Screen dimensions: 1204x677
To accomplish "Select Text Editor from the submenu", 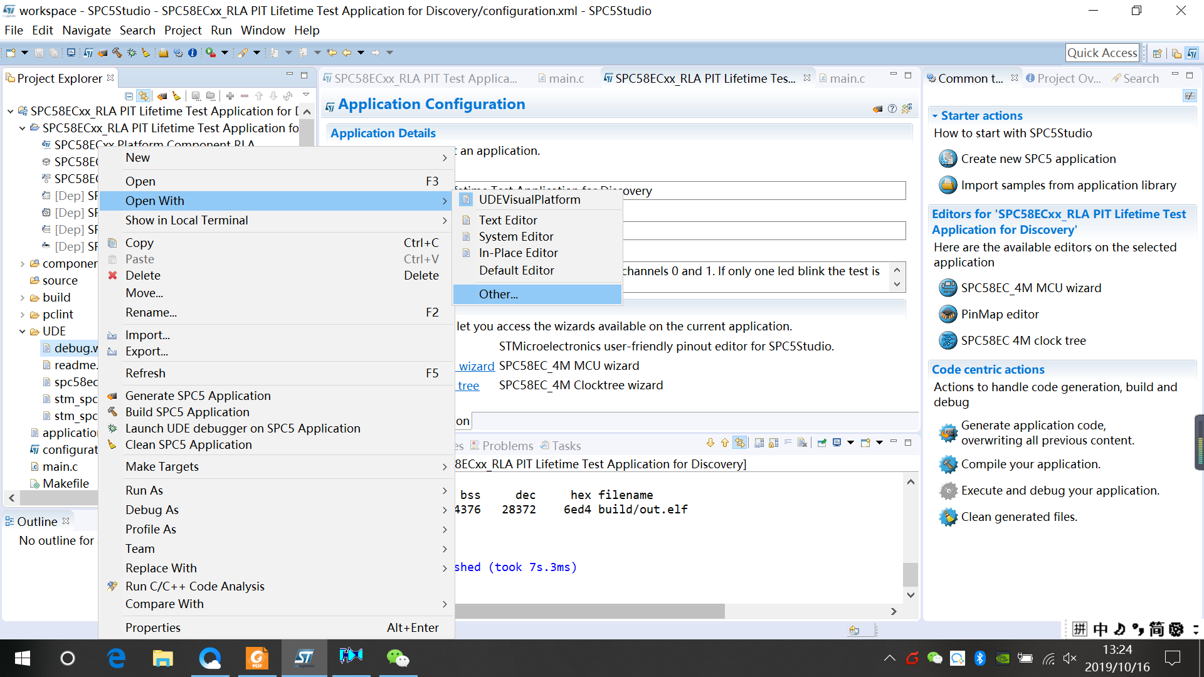I will click(x=507, y=220).
